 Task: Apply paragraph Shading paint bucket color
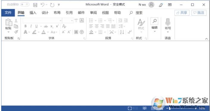[x=91, y=32]
